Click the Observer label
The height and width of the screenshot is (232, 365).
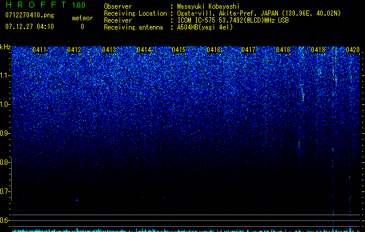click(118, 6)
